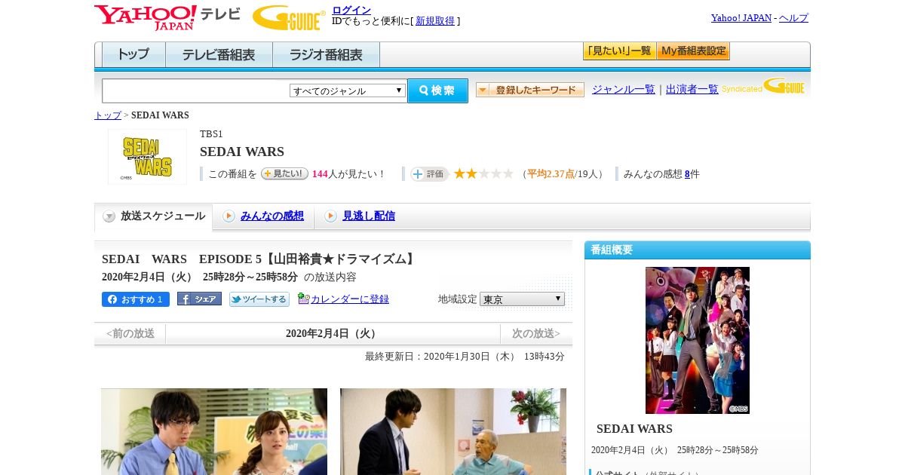The image size is (905, 475).
Task: Click the SEDAI WARS poster in 番組概要
Action: coord(698,340)
